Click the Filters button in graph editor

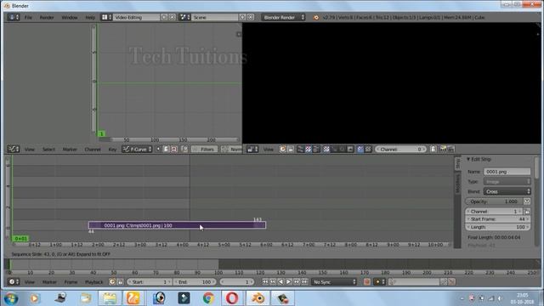pos(204,150)
